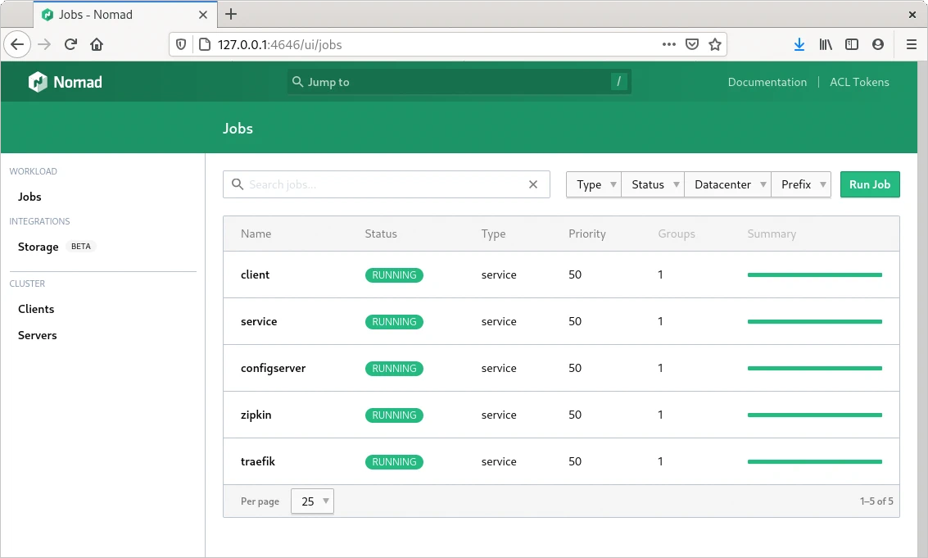Open new browser tab with plus icon
The height and width of the screenshot is (558, 928).
(231, 14)
